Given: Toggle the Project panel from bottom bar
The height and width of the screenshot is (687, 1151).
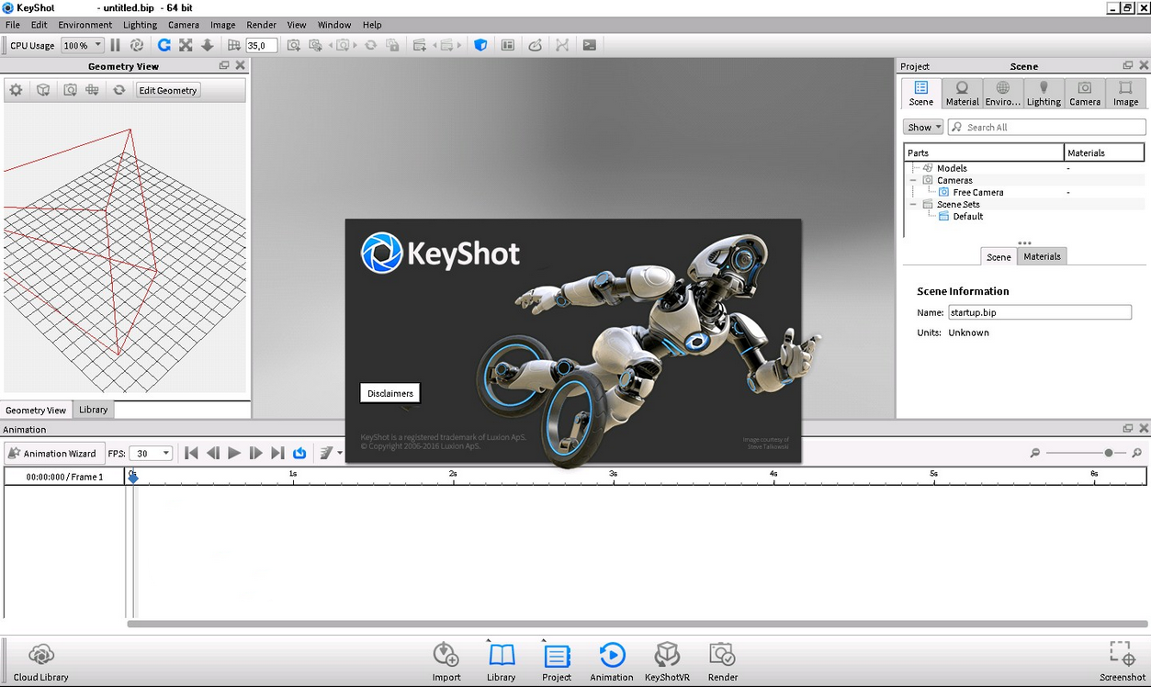Looking at the screenshot, I should 557,662.
